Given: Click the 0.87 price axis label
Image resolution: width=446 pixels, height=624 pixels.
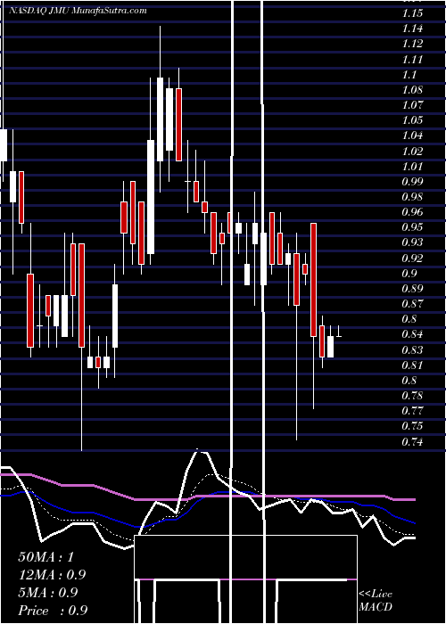Looking at the screenshot, I should (x=412, y=304).
